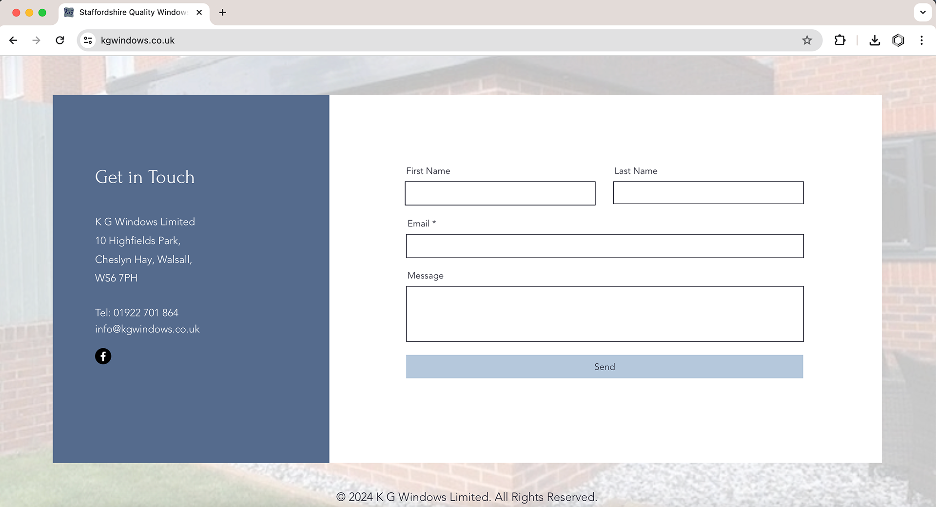Click into the First Name field
This screenshot has height=507, width=936.
pos(500,193)
